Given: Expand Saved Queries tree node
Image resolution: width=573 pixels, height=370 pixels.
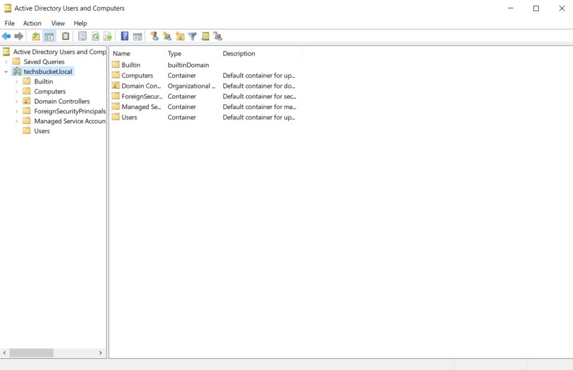Looking at the screenshot, I should pyautogui.click(x=6, y=61).
